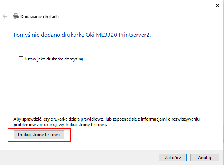
Task: Click the line starting with problemów z drukarką
Action: coord(60,125)
